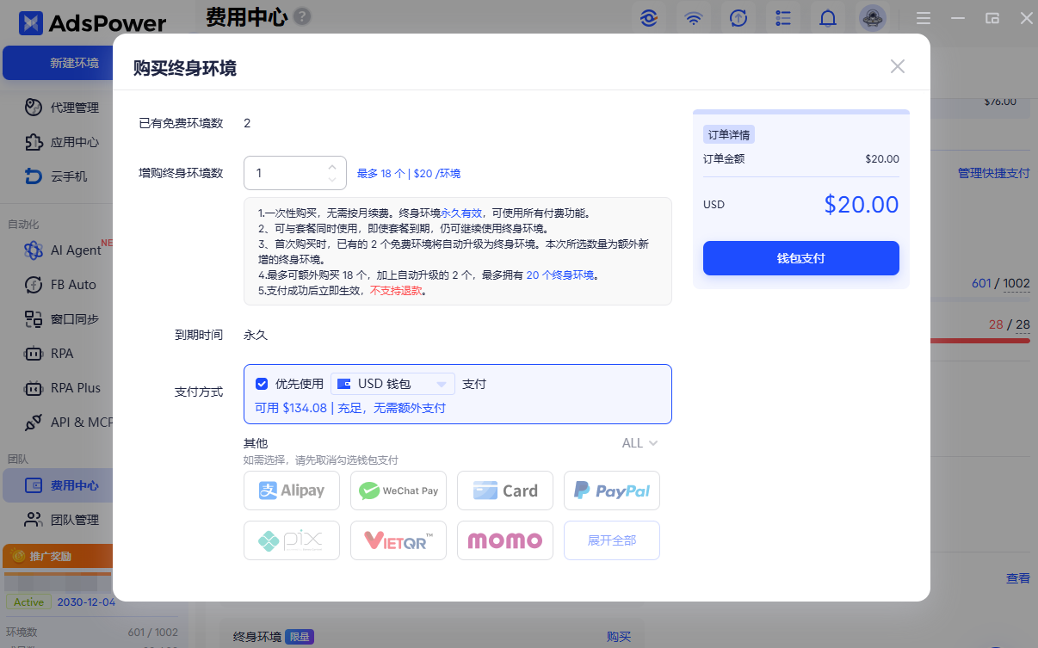This screenshot has width=1038, height=648.
Task: Click the FB Auto circular icon
Action: (x=34, y=285)
